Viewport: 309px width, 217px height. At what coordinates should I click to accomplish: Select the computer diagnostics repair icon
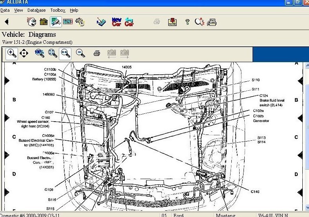[x=56, y=22]
